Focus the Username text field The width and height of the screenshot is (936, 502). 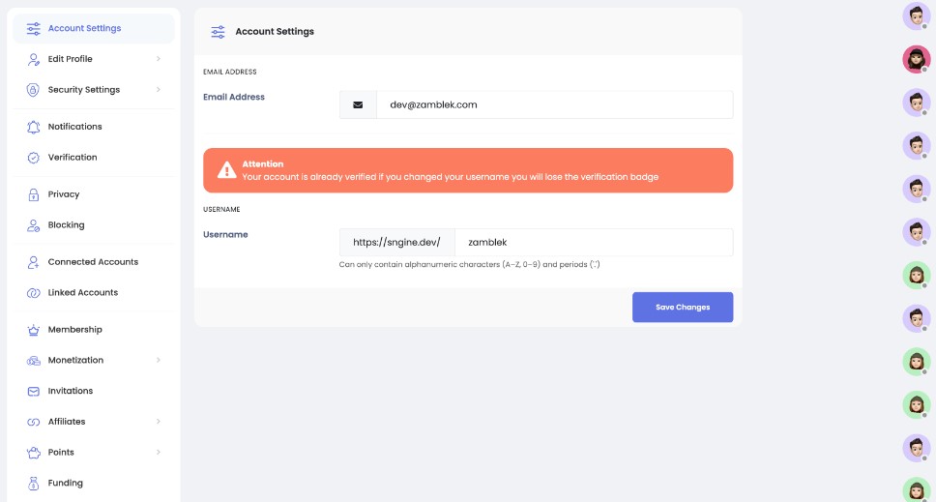pyautogui.click(x=593, y=243)
